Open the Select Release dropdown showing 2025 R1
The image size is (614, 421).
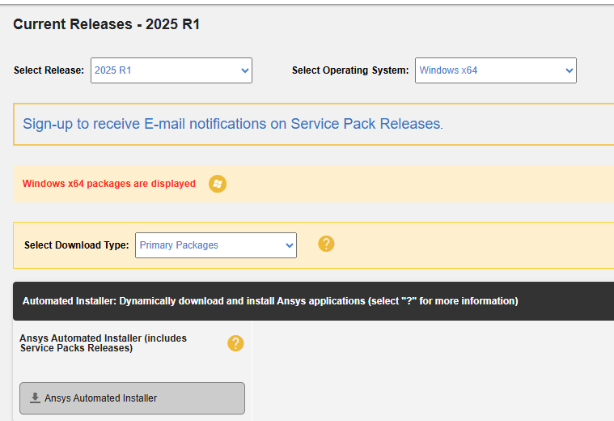point(171,70)
